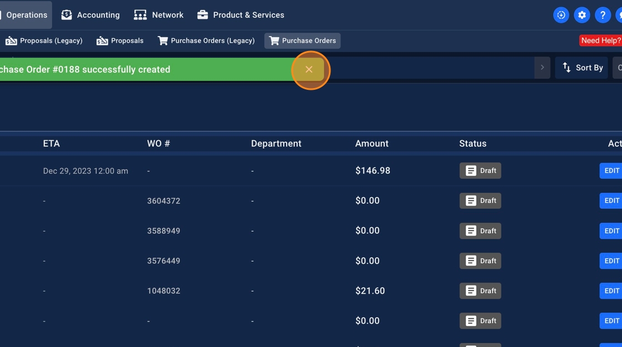622x347 pixels.
Task: Click the Accounting dollar icon
Action: click(67, 15)
